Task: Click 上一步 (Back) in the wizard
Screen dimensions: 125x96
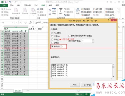Action: 86,85
